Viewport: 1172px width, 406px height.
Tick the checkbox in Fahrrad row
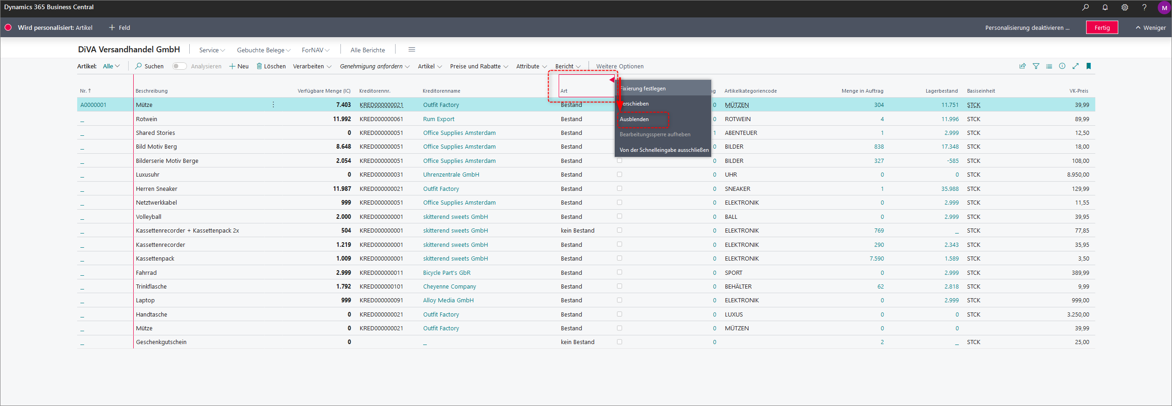[619, 272]
